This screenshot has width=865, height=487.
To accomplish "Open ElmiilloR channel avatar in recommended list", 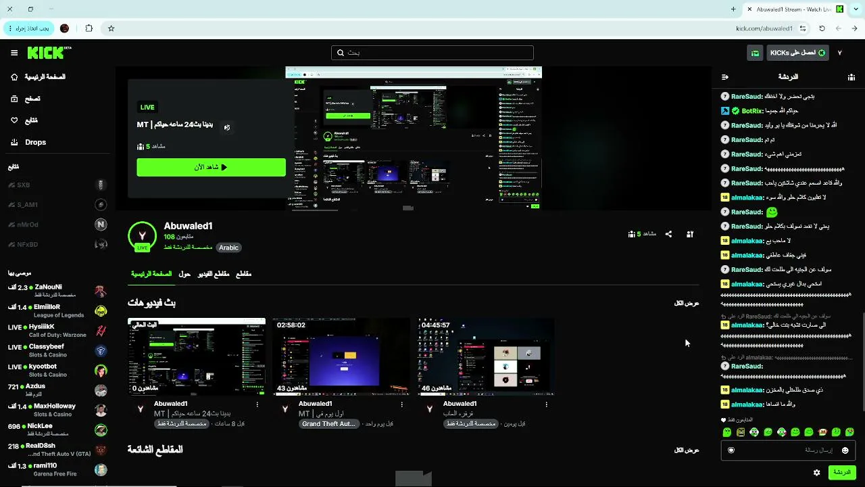I will 101,311.
